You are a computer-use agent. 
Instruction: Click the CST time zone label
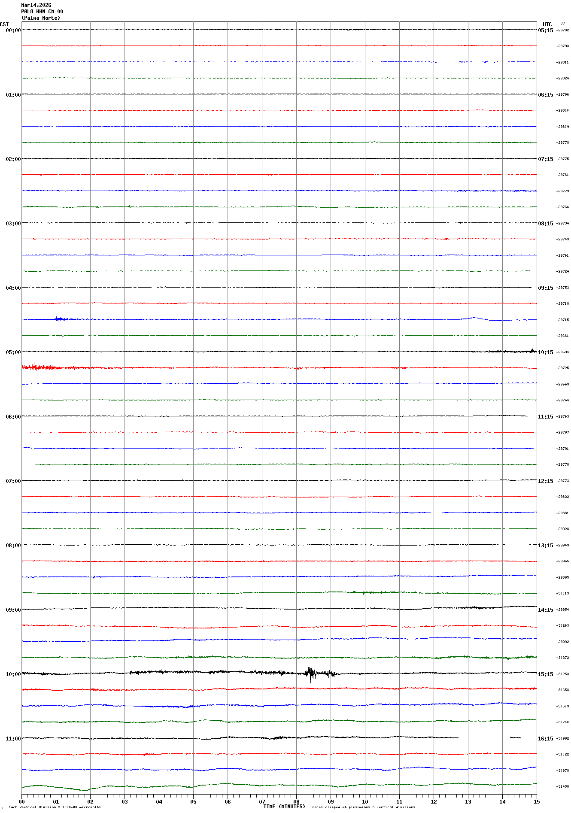(x=4, y=24)
